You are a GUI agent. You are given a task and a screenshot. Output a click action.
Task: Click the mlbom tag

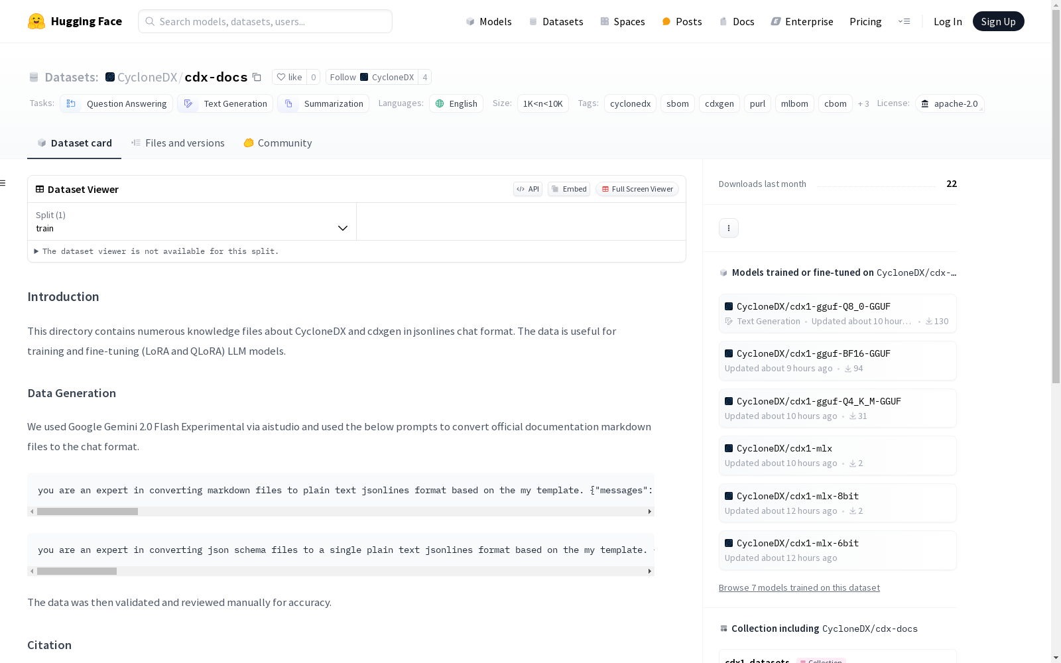coord(794,103)
